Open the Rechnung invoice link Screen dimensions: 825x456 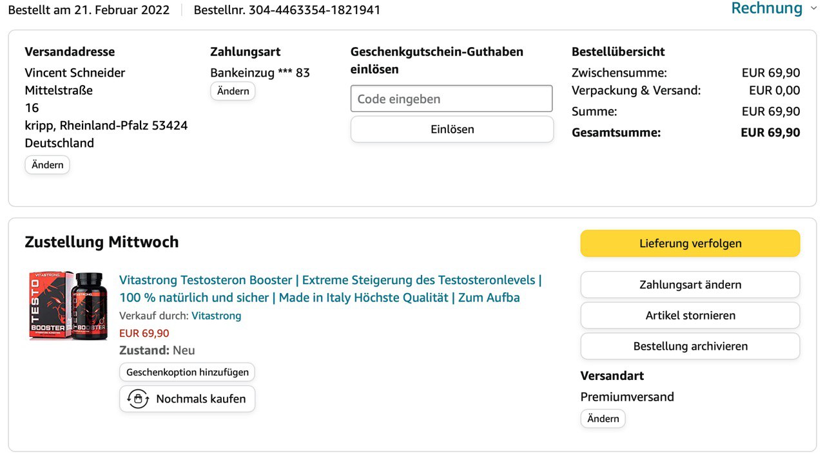pos(766,8)
